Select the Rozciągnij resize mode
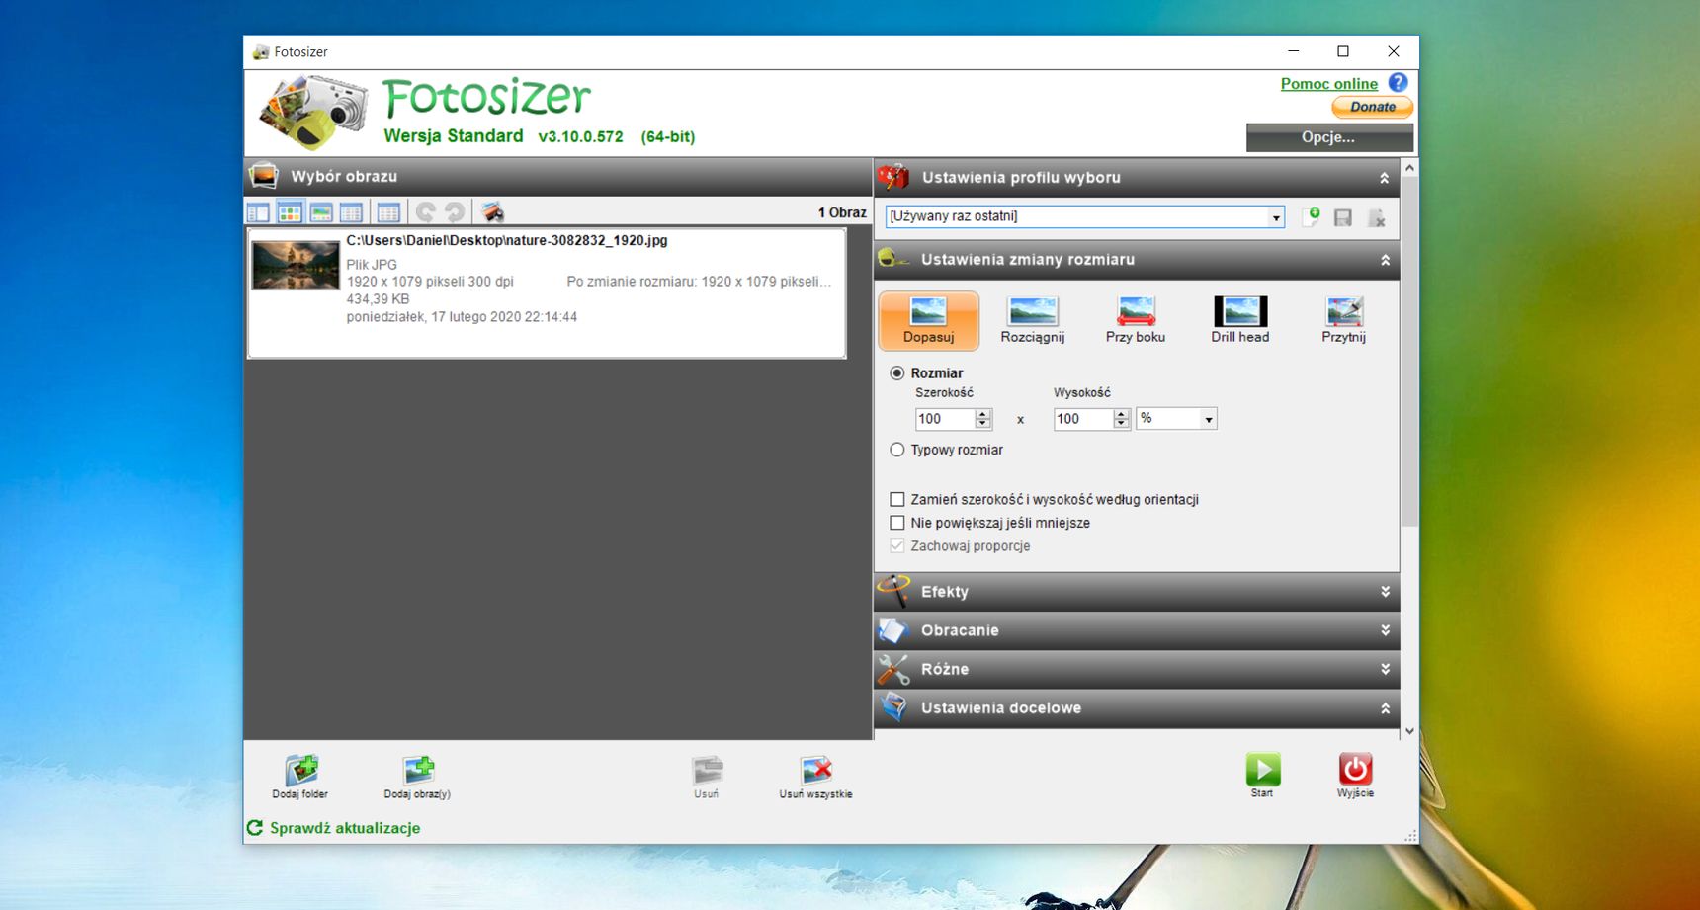Screen dimensions: 1700x910 tap(1032, 320)
